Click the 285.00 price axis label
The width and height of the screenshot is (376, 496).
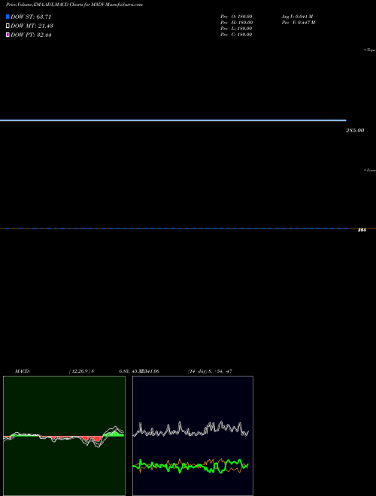point(355,130)
